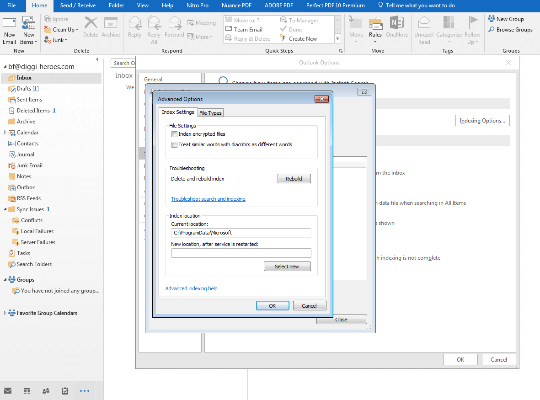Open a New Meeting
This screenshot has height=400, width=540.
201,22
